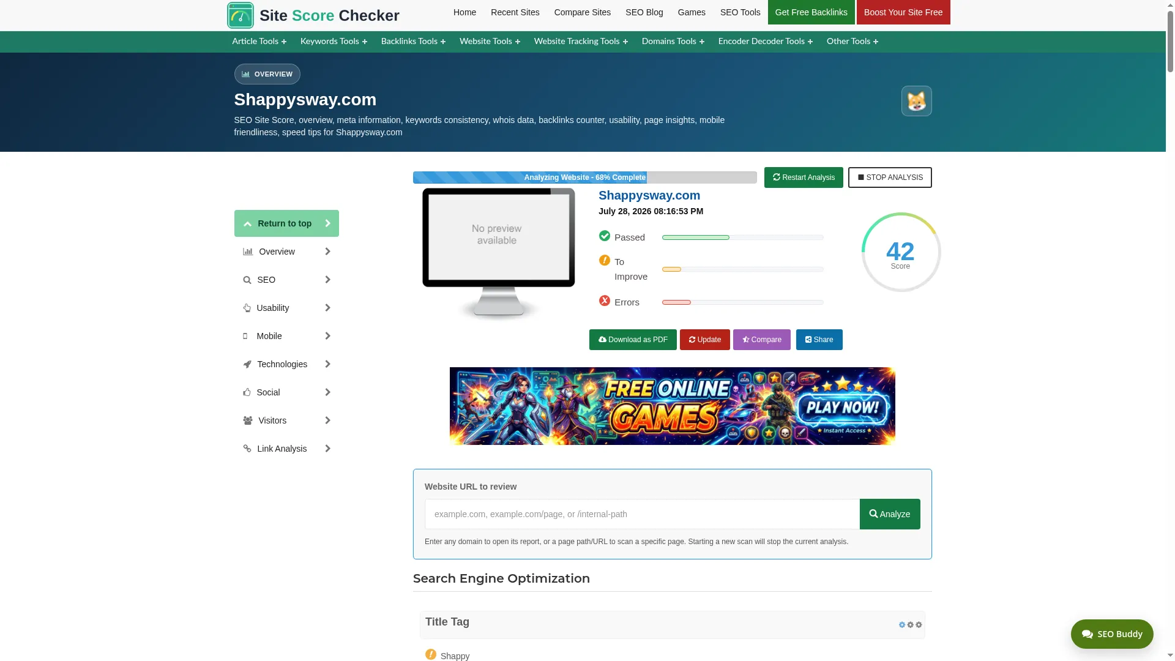Focus the Website URL to review field
The height and width of the screenshot is (661, 1175).
coord(642,514)
